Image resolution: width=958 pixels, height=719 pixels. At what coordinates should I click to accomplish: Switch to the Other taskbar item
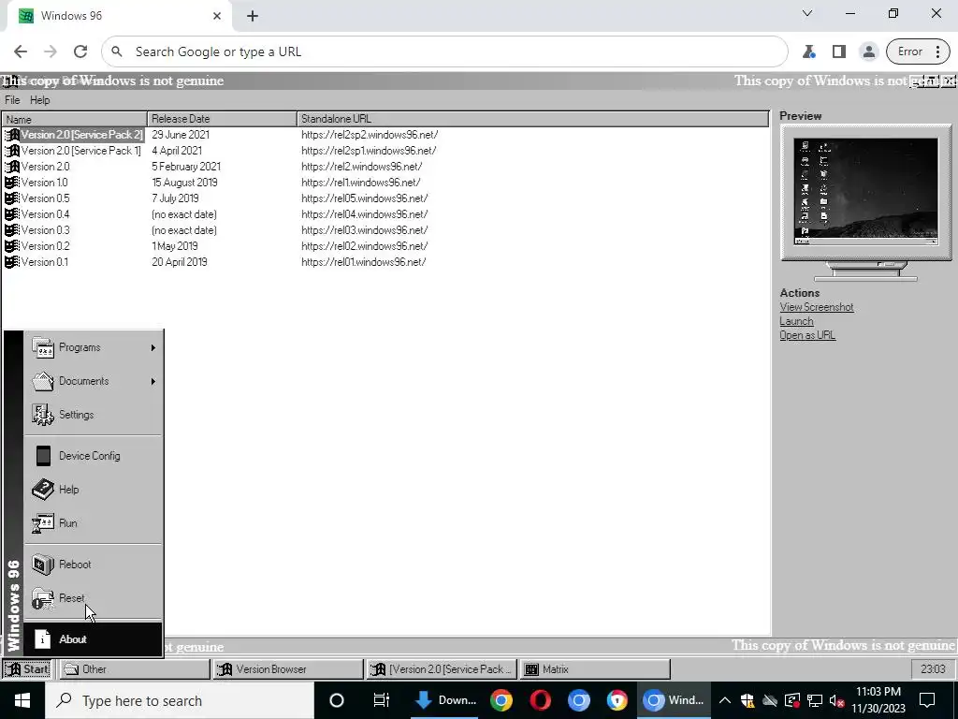135,668
